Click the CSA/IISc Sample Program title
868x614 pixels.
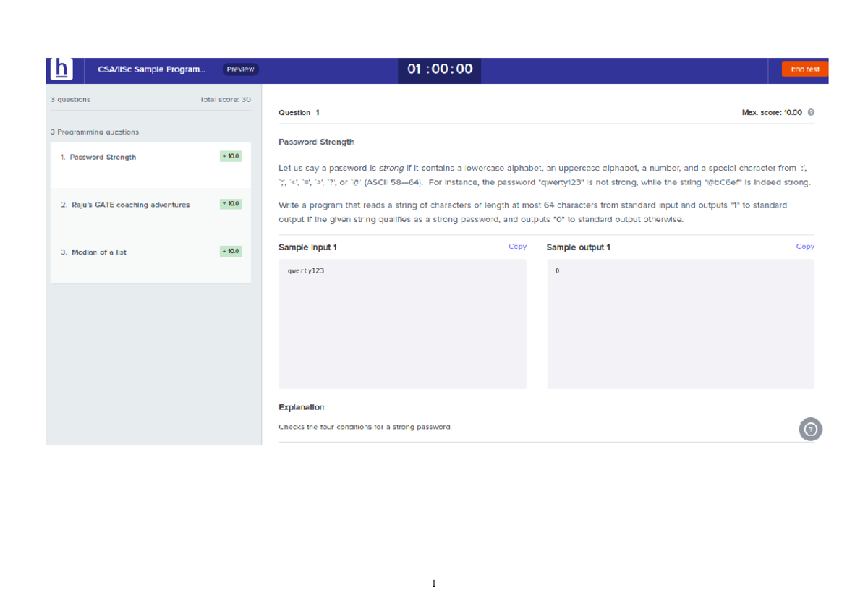(151, 69)
